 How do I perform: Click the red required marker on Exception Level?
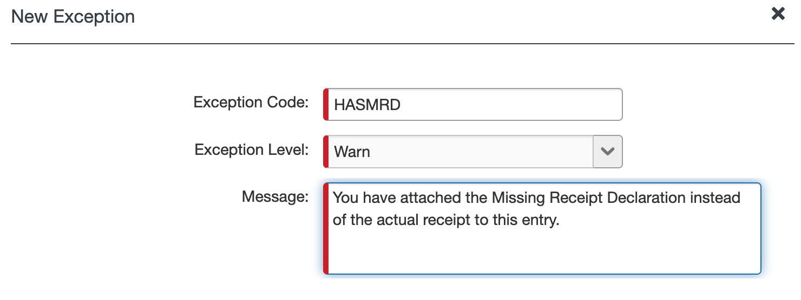[x=326, y=152]
